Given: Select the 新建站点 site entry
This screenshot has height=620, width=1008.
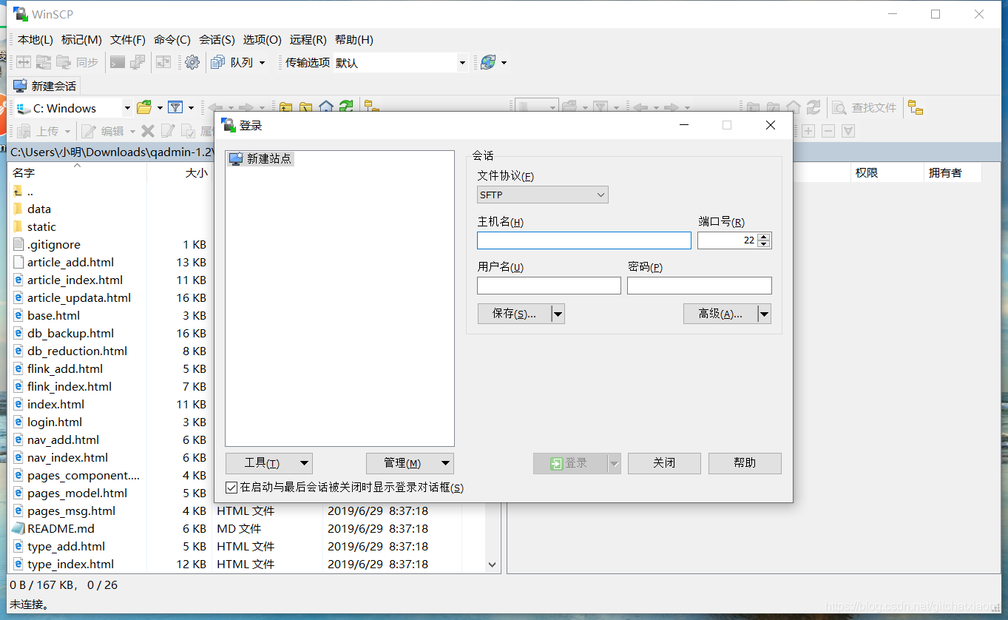Looking at the screenshot, I should coord(260,158).
